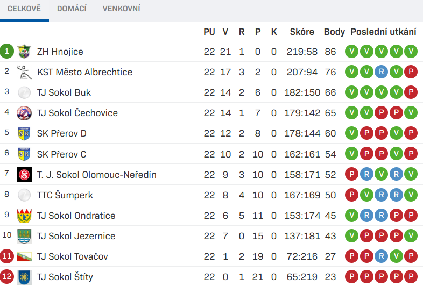The width and height of the screenshot is (423, 293).
Task: Switch to the Domácí tab
Action: [72, 9]
